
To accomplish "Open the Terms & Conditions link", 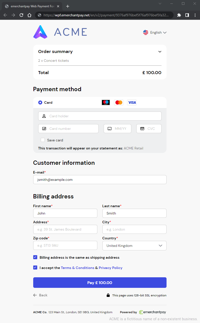I will coord(77,267).
